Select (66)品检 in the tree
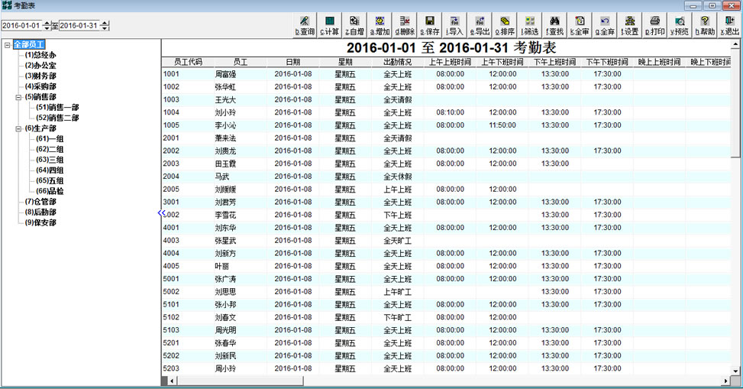The image size is (743, 389). [50, 191]
